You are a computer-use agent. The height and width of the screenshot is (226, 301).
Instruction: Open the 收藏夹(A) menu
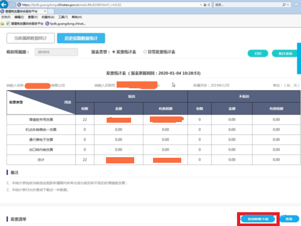(x=48, y=17)
